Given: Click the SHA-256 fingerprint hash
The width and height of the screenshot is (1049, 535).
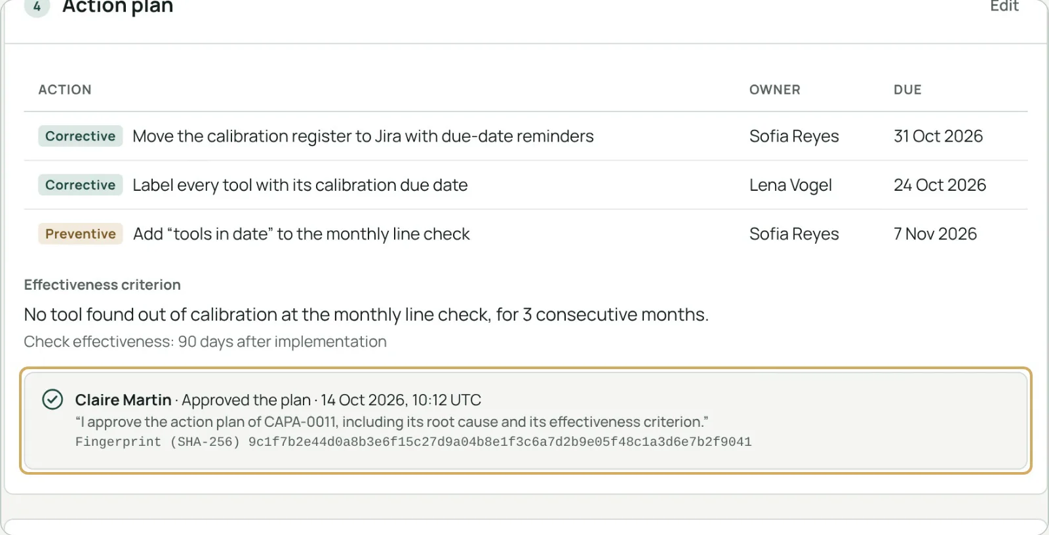Looking at the screenshot, I should (x=500, y=442).
